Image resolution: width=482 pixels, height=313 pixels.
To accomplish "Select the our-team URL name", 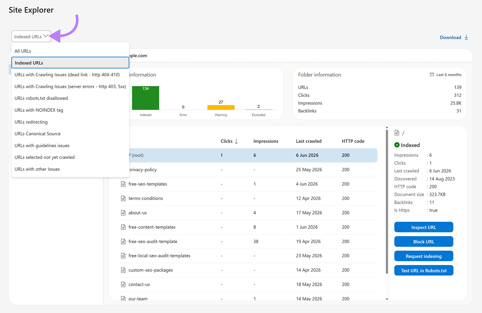I will (138, 299).
